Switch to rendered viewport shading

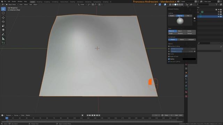point(180,5)
